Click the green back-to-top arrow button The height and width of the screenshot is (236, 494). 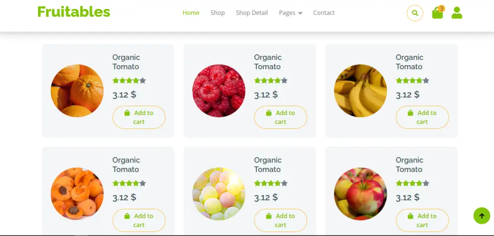coord(482,216)
